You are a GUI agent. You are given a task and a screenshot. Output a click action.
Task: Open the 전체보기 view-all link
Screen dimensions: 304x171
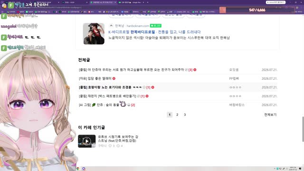pyautogui.click(x=270, y=115)
